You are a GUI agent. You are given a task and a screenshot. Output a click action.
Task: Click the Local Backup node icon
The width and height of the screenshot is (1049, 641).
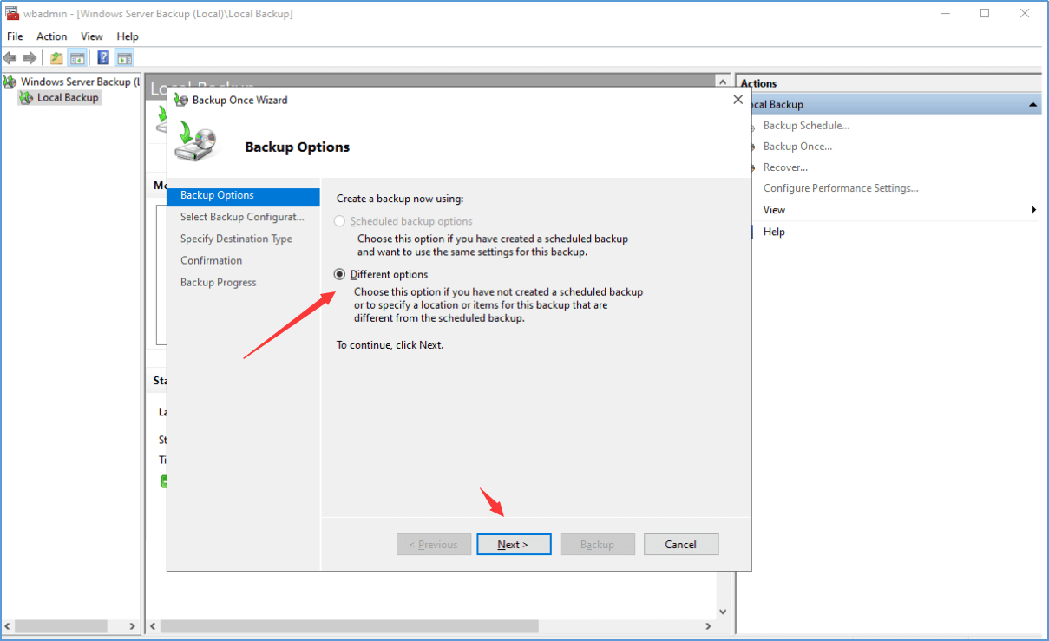pyautogui.click(x=26, y=98)
